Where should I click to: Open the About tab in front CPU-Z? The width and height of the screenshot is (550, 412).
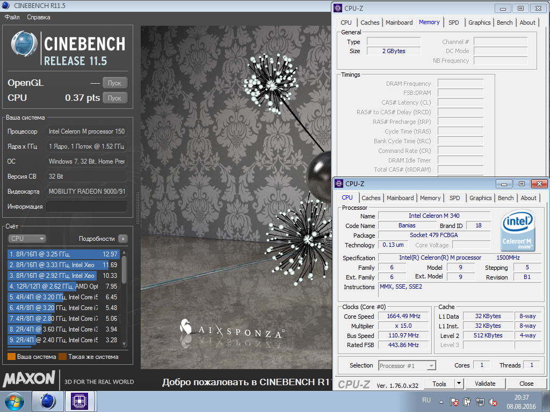point(529,198)
